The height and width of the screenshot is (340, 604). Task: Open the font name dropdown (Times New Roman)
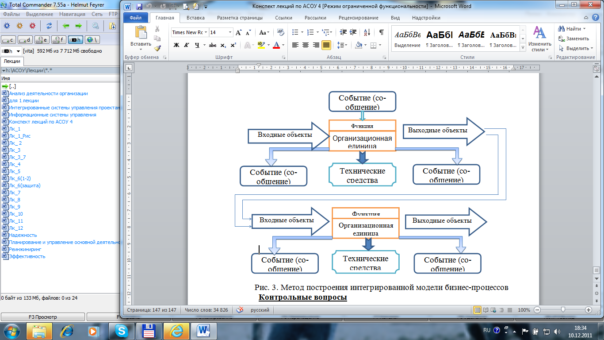(x=206, y=32)
